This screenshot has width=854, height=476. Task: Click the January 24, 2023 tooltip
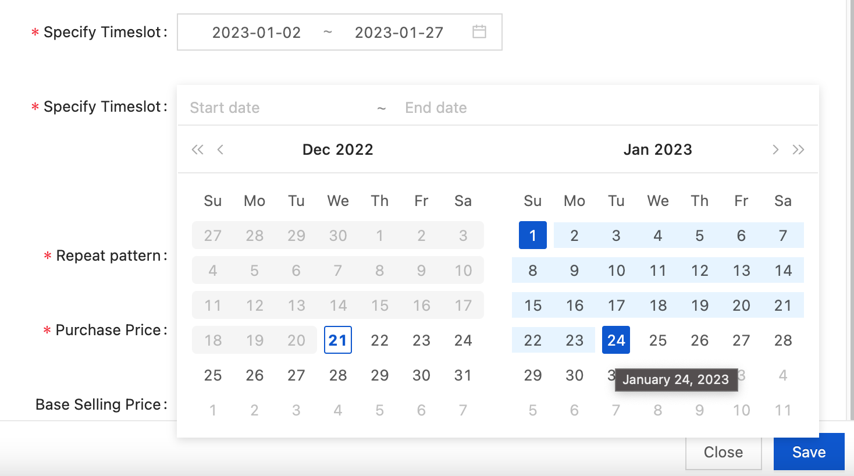point(676,379)
